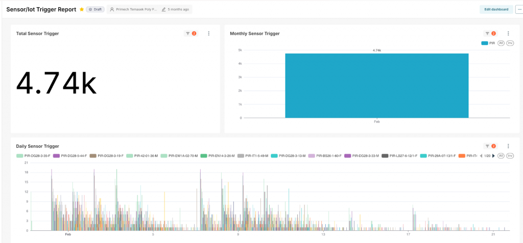Open filters on Monthly Sensor Trigger chart
The image size is (523, 243).
coord(490,34)
